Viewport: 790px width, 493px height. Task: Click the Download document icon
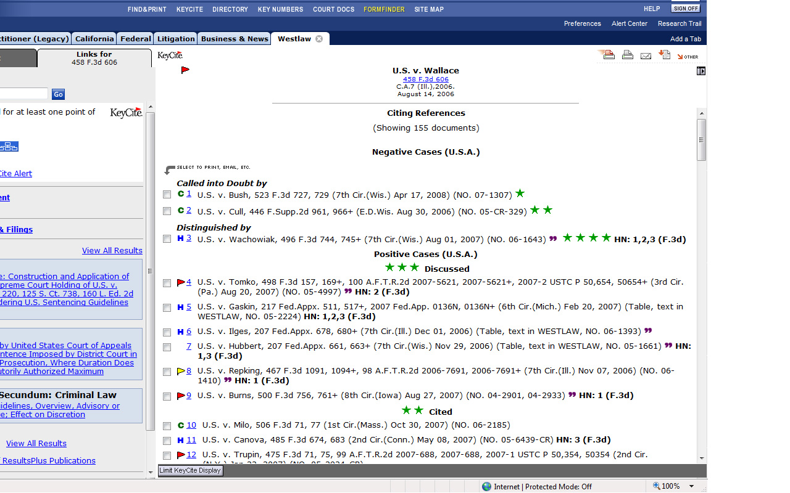tap(665, 55)
